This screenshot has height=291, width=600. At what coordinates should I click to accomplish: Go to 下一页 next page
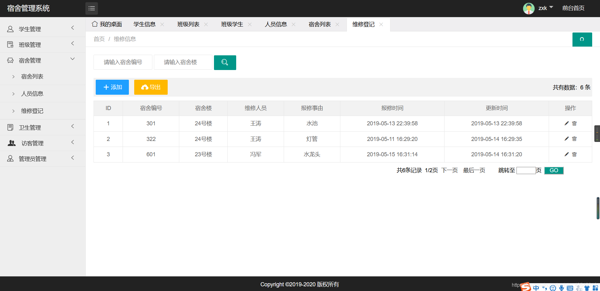[450, 170]
